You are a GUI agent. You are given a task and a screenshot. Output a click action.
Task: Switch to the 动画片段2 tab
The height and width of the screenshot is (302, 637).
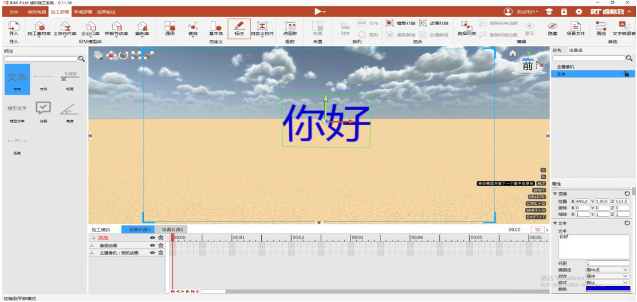(171, 229)
